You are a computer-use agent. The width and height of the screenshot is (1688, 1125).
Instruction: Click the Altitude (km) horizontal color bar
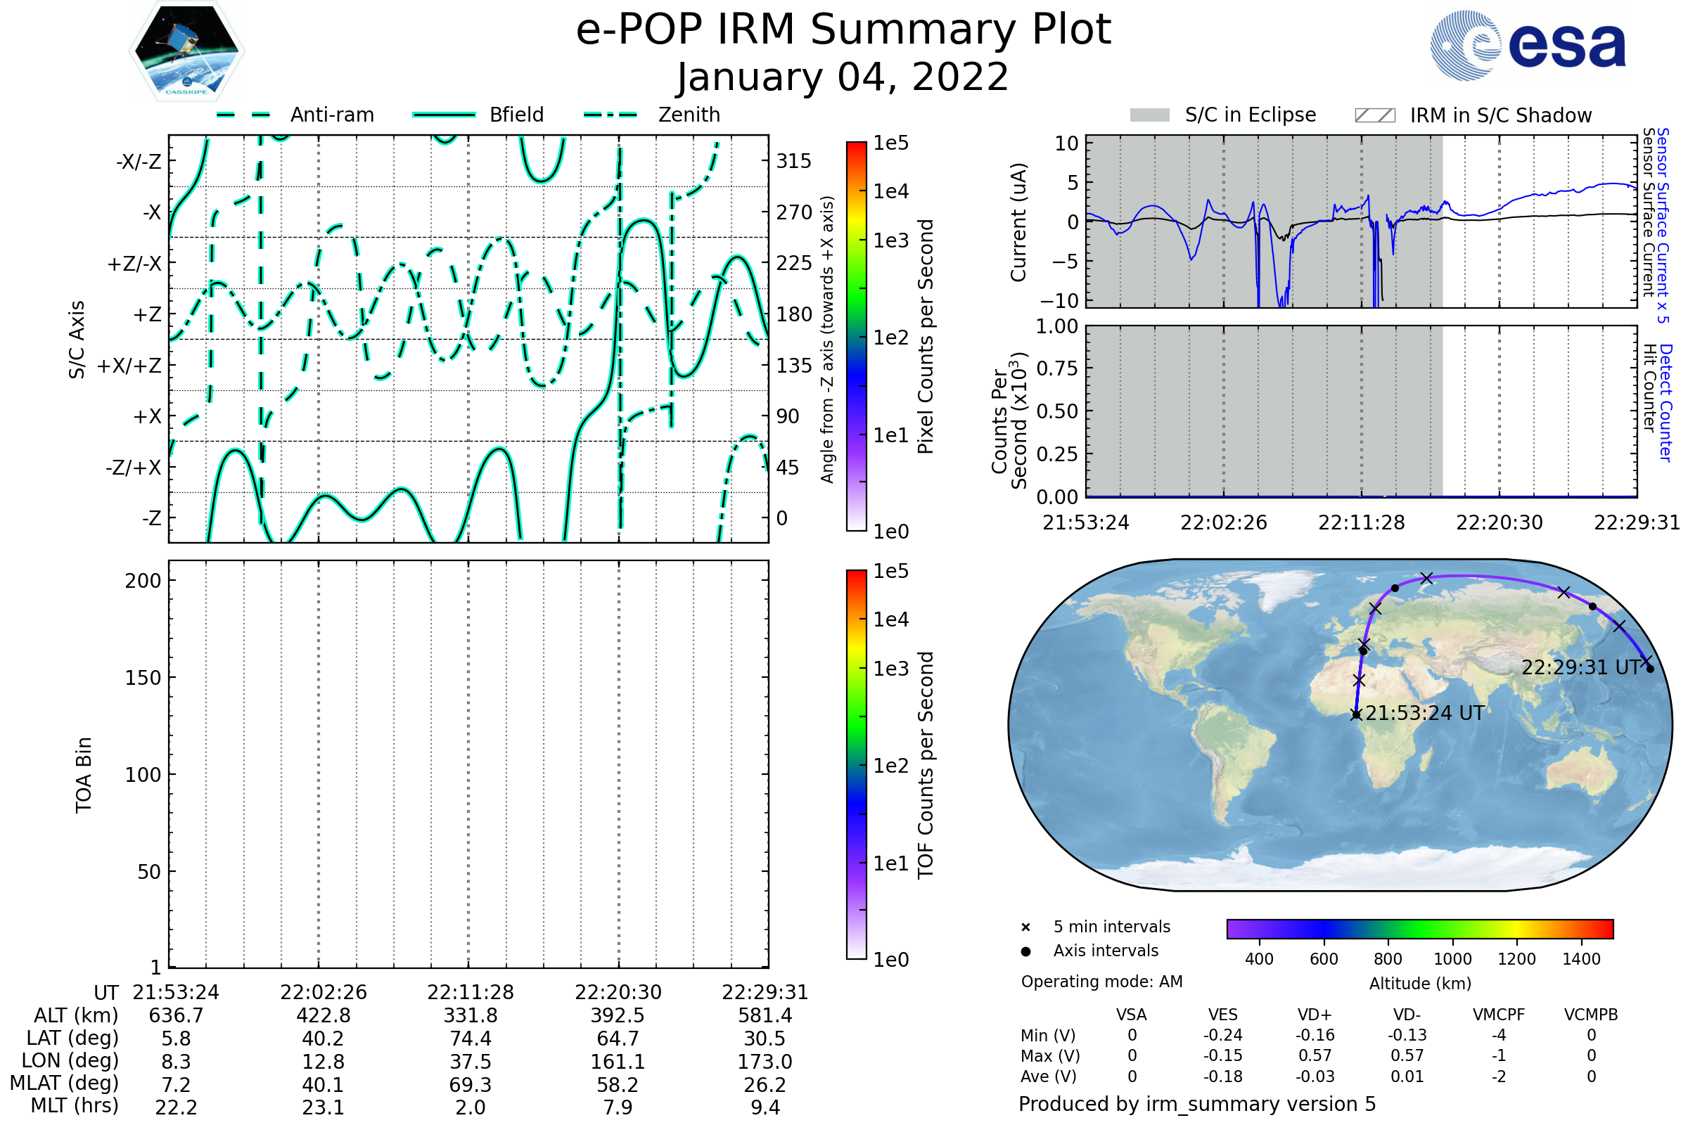click(1419, 928)
